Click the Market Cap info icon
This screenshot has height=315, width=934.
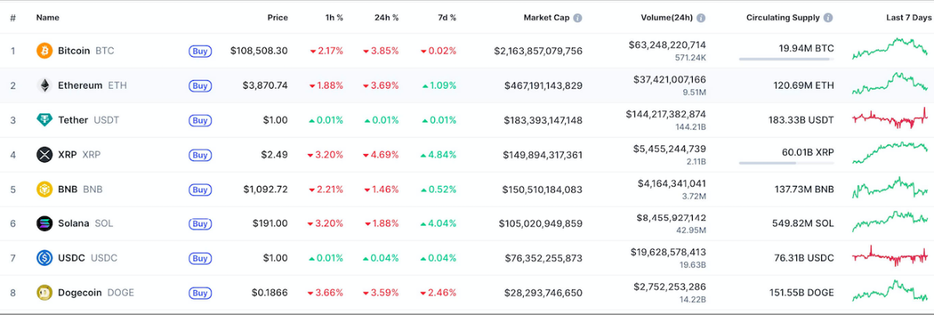point(578,17)
